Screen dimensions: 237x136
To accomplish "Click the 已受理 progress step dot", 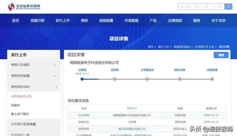I will (82, 79).
